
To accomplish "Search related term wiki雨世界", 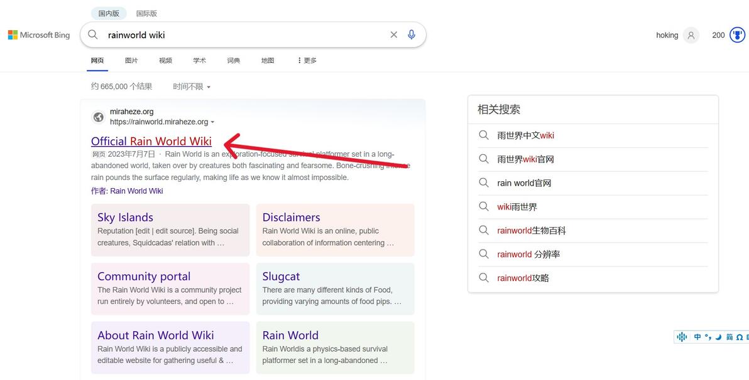I will click(517, 207).
